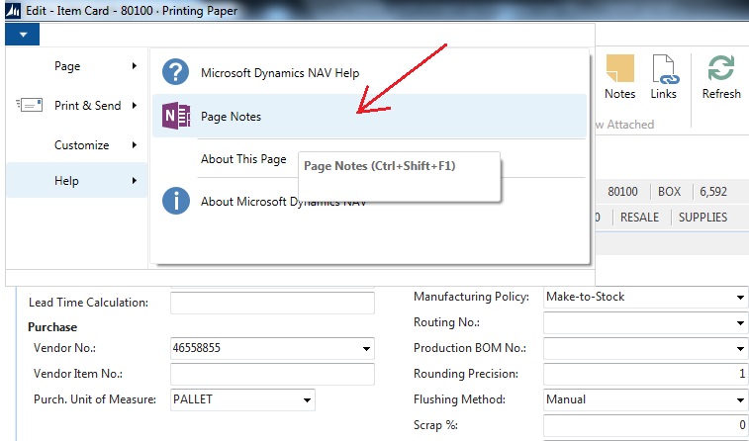Open the blue application menu dropdown button
The width and height of the screenshot is (749, 441).
23,35
